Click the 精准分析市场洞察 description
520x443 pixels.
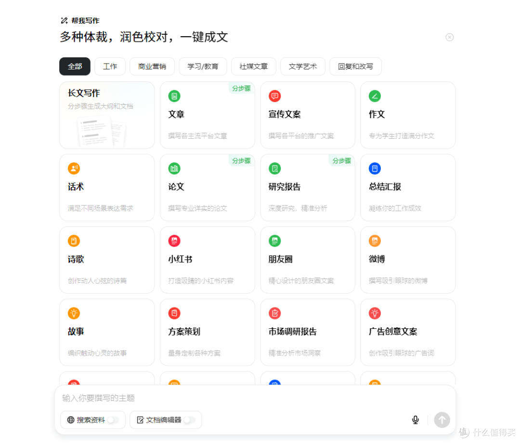295,353
